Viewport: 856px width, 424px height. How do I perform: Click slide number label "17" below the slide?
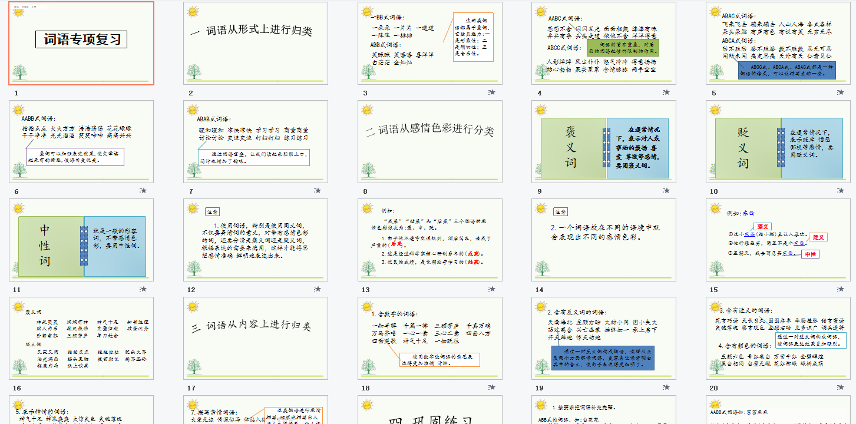191,388
